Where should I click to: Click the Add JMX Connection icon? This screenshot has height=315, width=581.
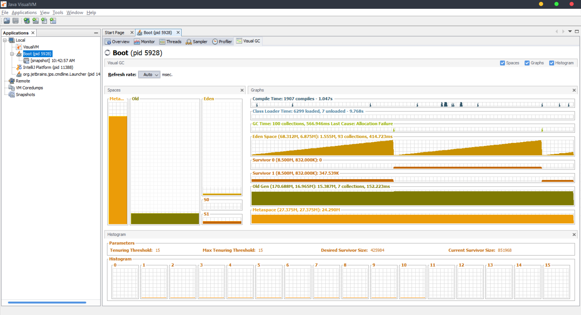35,21
